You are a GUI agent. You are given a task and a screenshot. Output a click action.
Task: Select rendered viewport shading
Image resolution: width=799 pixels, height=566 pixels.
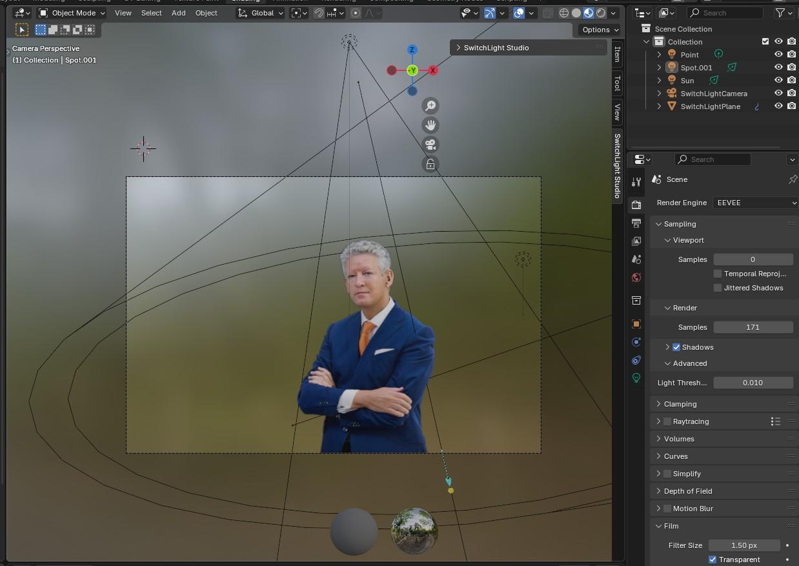[601, 13]
